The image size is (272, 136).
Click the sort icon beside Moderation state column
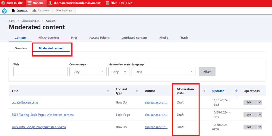[x=205, y=91]
